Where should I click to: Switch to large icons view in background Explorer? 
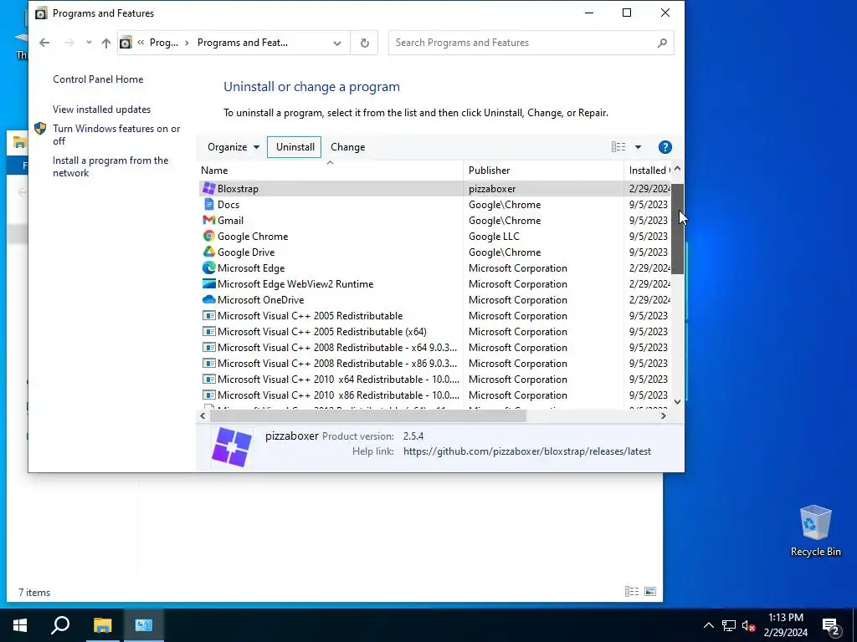click(649, 591)
